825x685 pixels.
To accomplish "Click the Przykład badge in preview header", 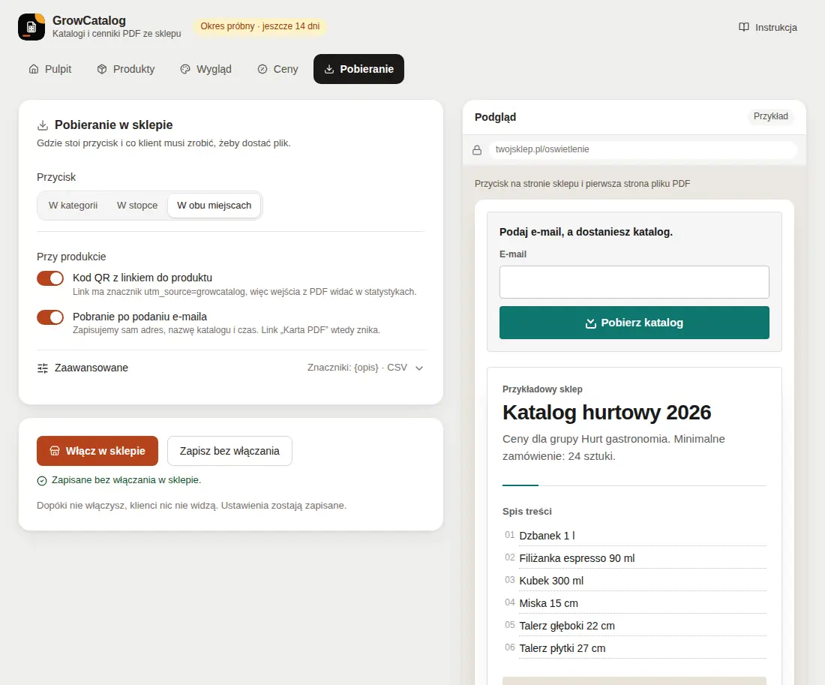I will pos(770,116).
